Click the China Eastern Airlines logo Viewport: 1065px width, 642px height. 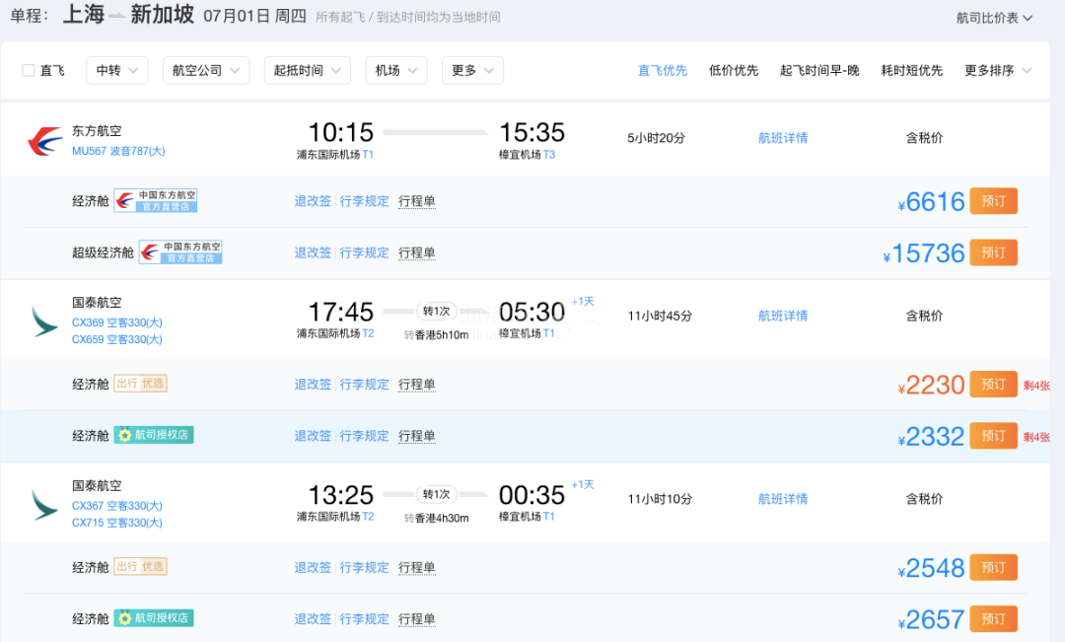point(44,141)
